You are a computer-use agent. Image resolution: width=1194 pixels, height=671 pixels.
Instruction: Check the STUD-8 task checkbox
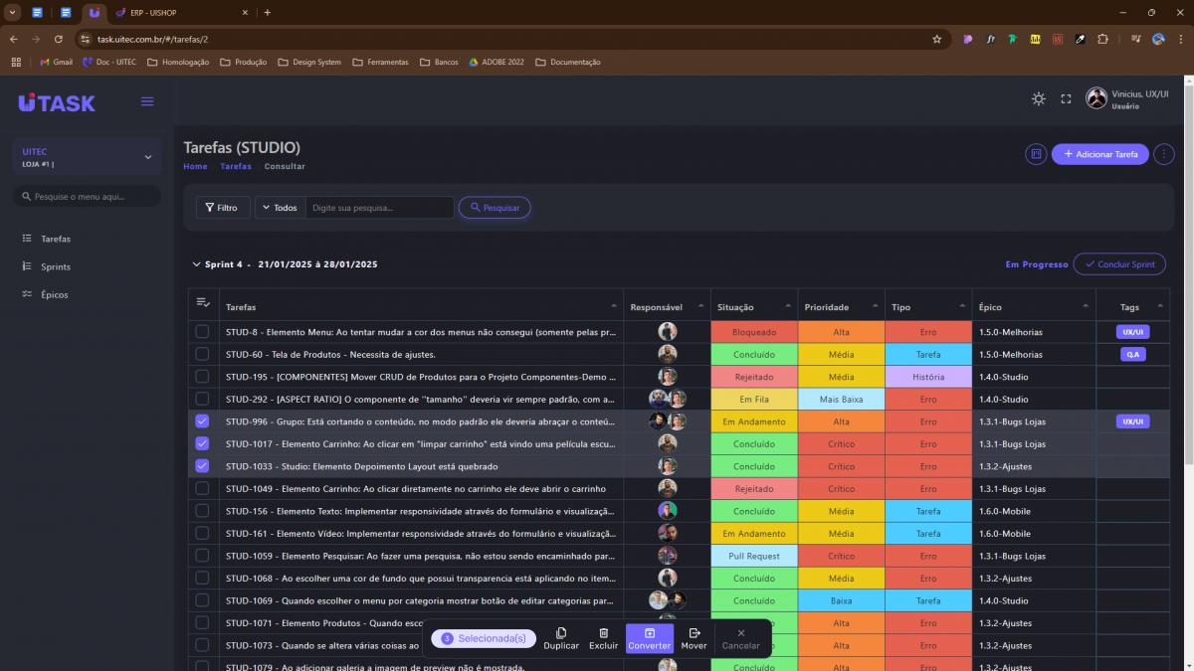click(x=202, y=331)
